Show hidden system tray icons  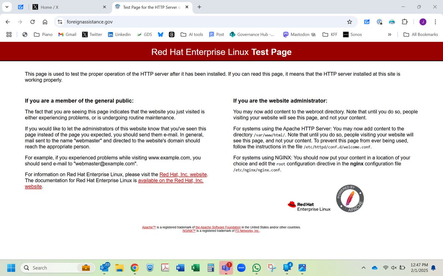(364, 268)
